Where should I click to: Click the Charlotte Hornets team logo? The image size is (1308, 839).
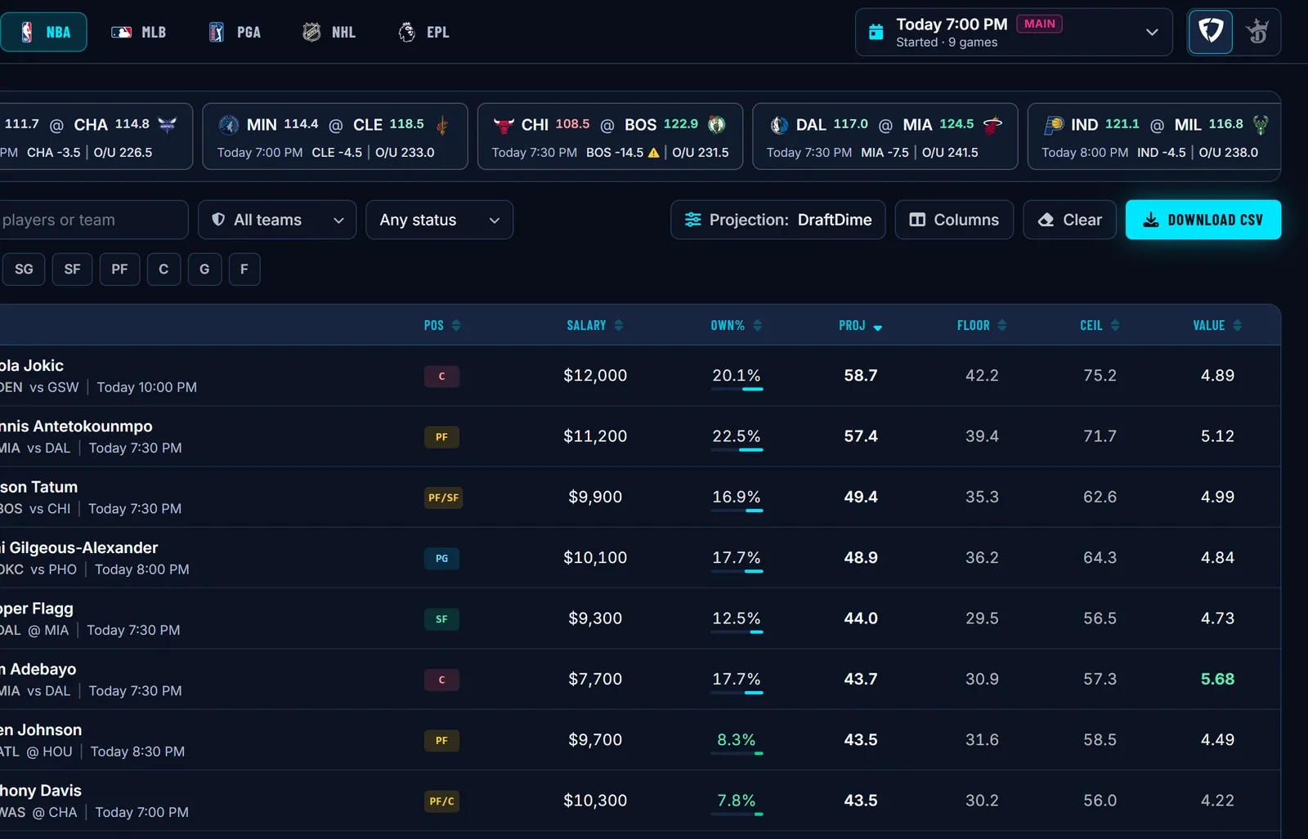[x=167, y=124]
